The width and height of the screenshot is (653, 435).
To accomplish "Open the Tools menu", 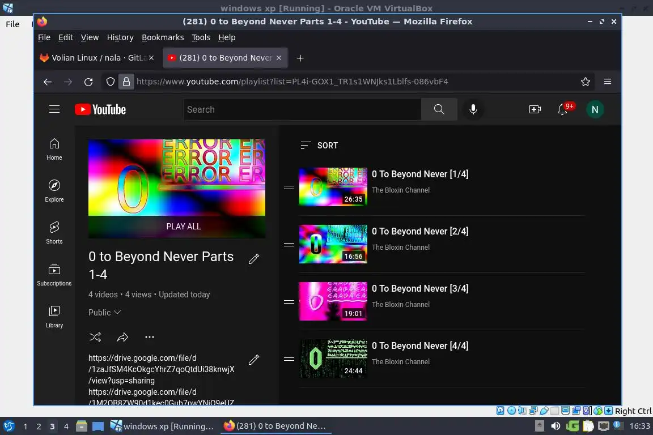I will point(201,37).
